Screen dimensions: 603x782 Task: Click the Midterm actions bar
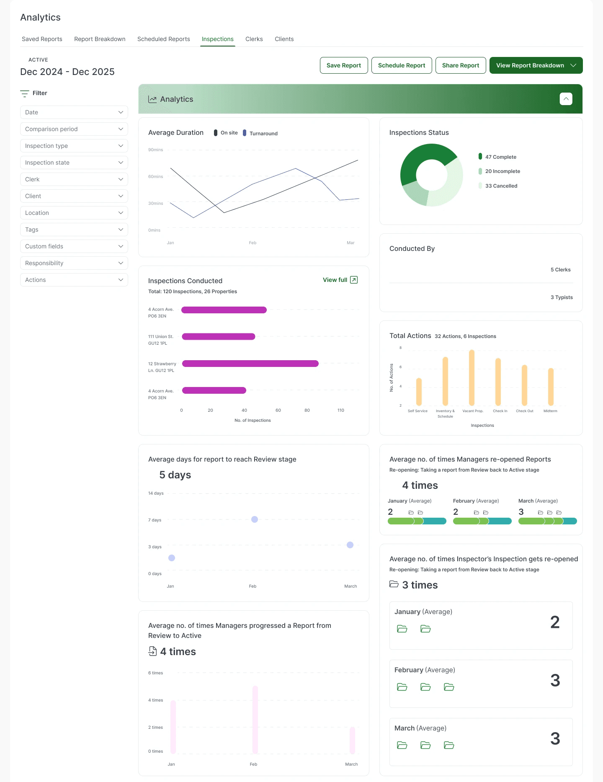click(x=551, y=387)
